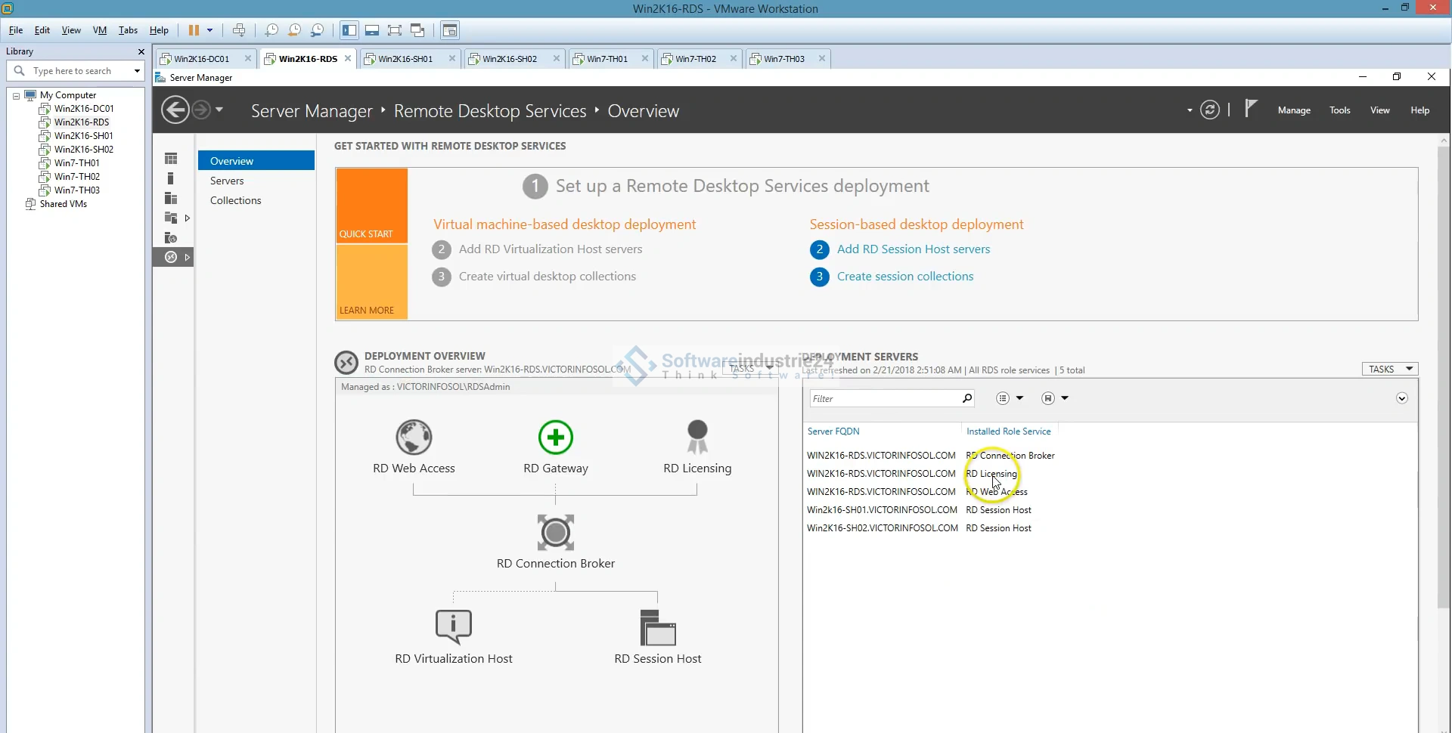The height and width of the screenshot is (733, 1452).
Task: Collapse the My Computer tree node
Action: [16, 96]
